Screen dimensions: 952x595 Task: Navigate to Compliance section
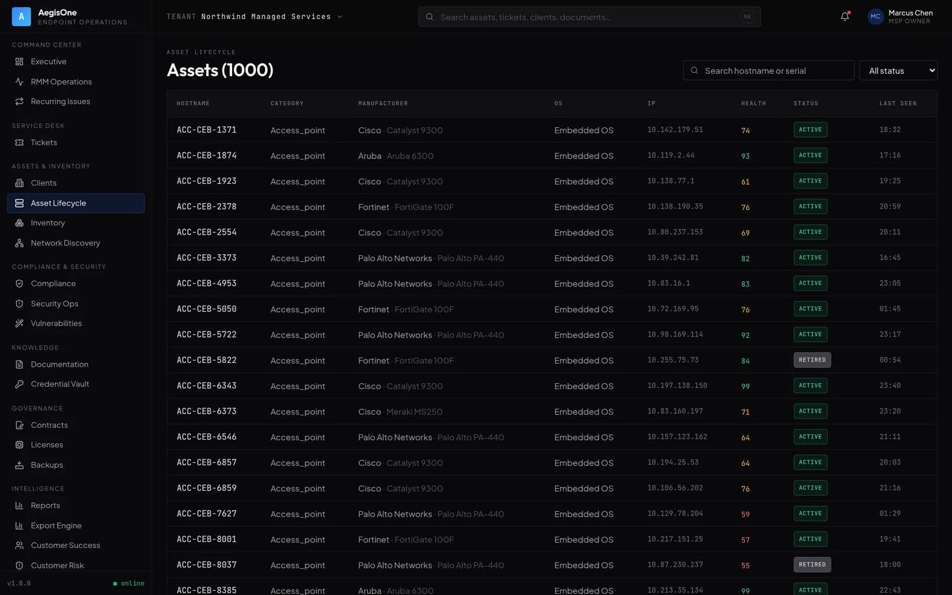click(76, 284)
